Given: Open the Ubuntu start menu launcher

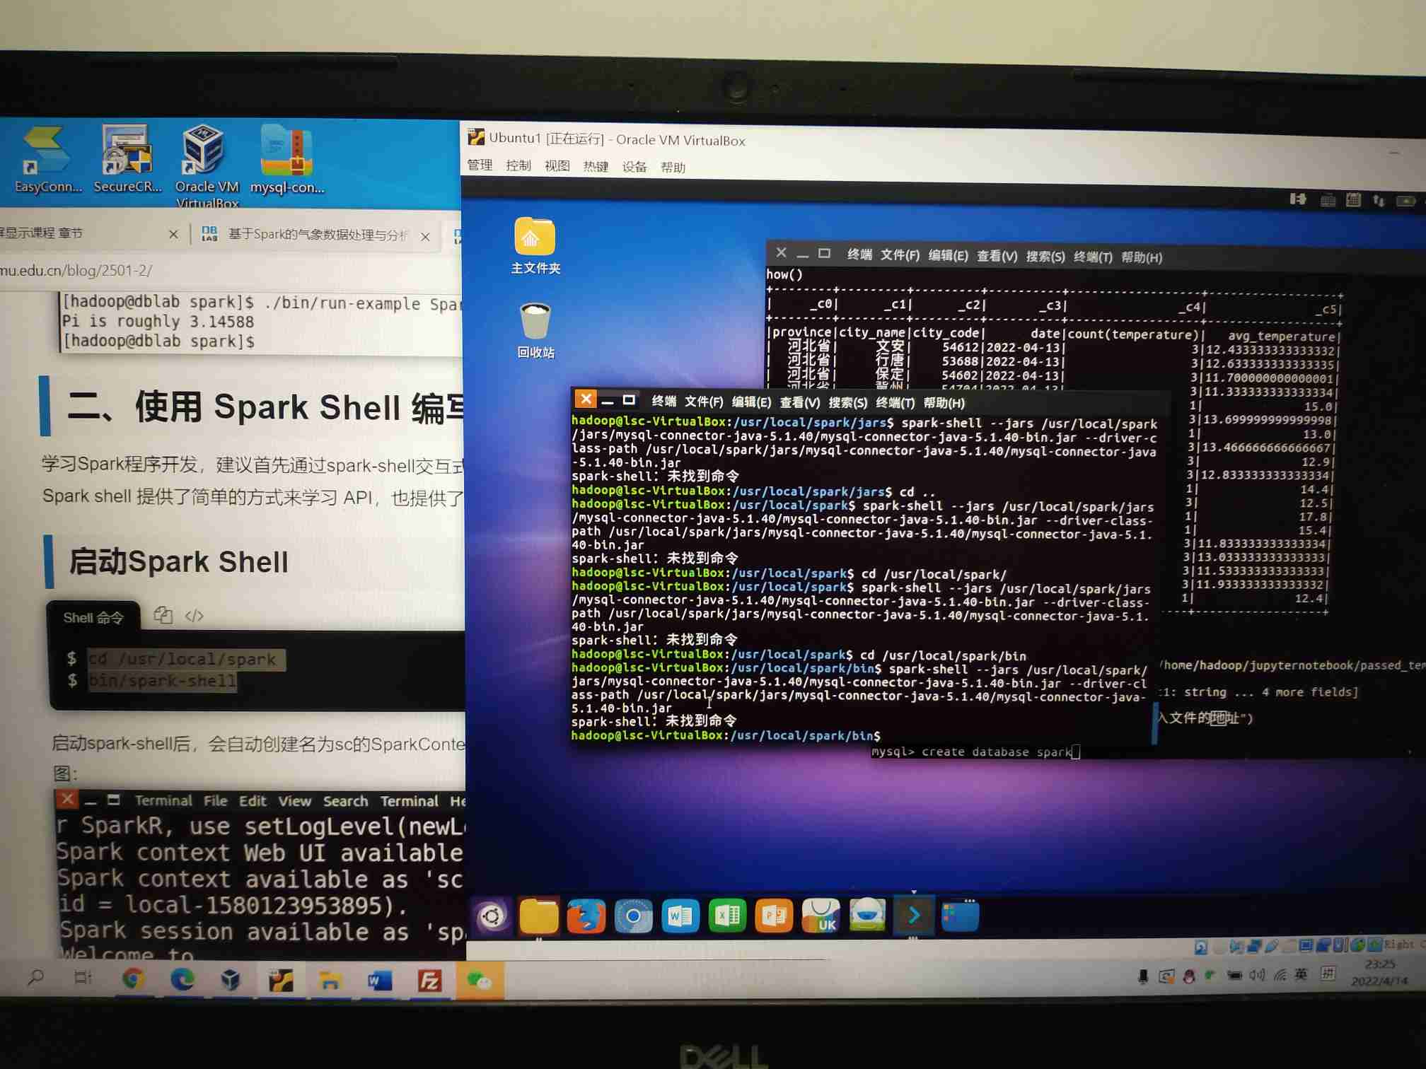Looking at the screenshot, I should coord(492,916).
